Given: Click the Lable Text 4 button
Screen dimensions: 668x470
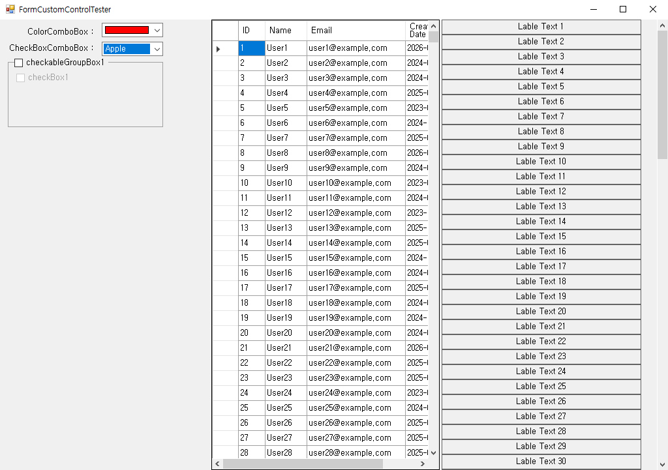Looking at the screenshot, I should pos(541,72).
